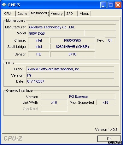Click the Sensor vendor ITE field

39,54
